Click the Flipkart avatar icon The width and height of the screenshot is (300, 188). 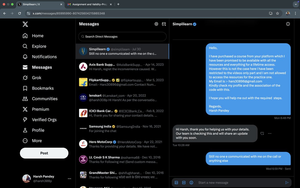pos(83,82)
